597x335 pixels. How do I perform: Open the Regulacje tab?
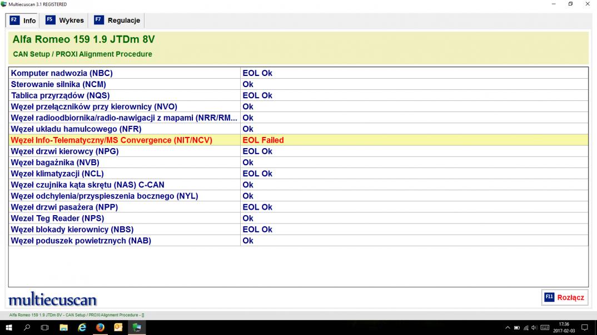tap(117, 21)
